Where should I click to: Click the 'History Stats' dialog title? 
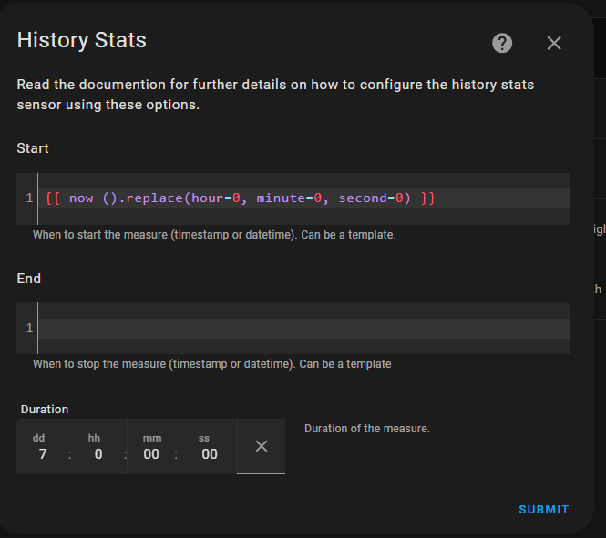(81, 40)
